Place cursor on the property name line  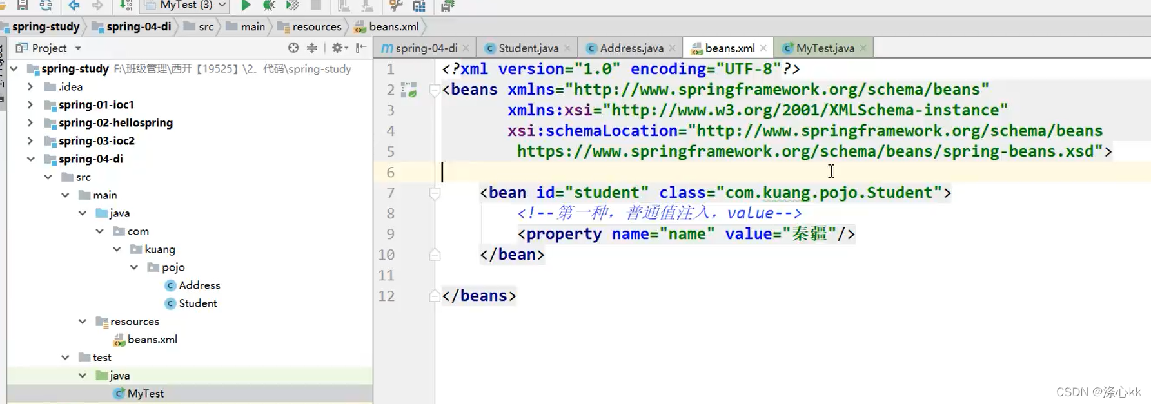point(686,234)
